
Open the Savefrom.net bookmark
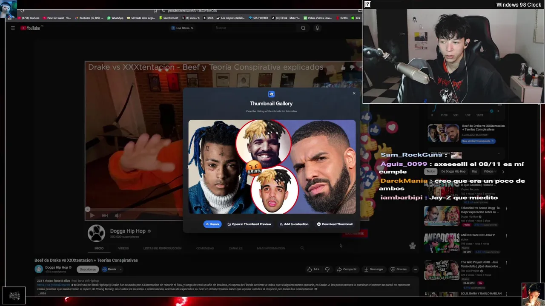coord(169,18)
